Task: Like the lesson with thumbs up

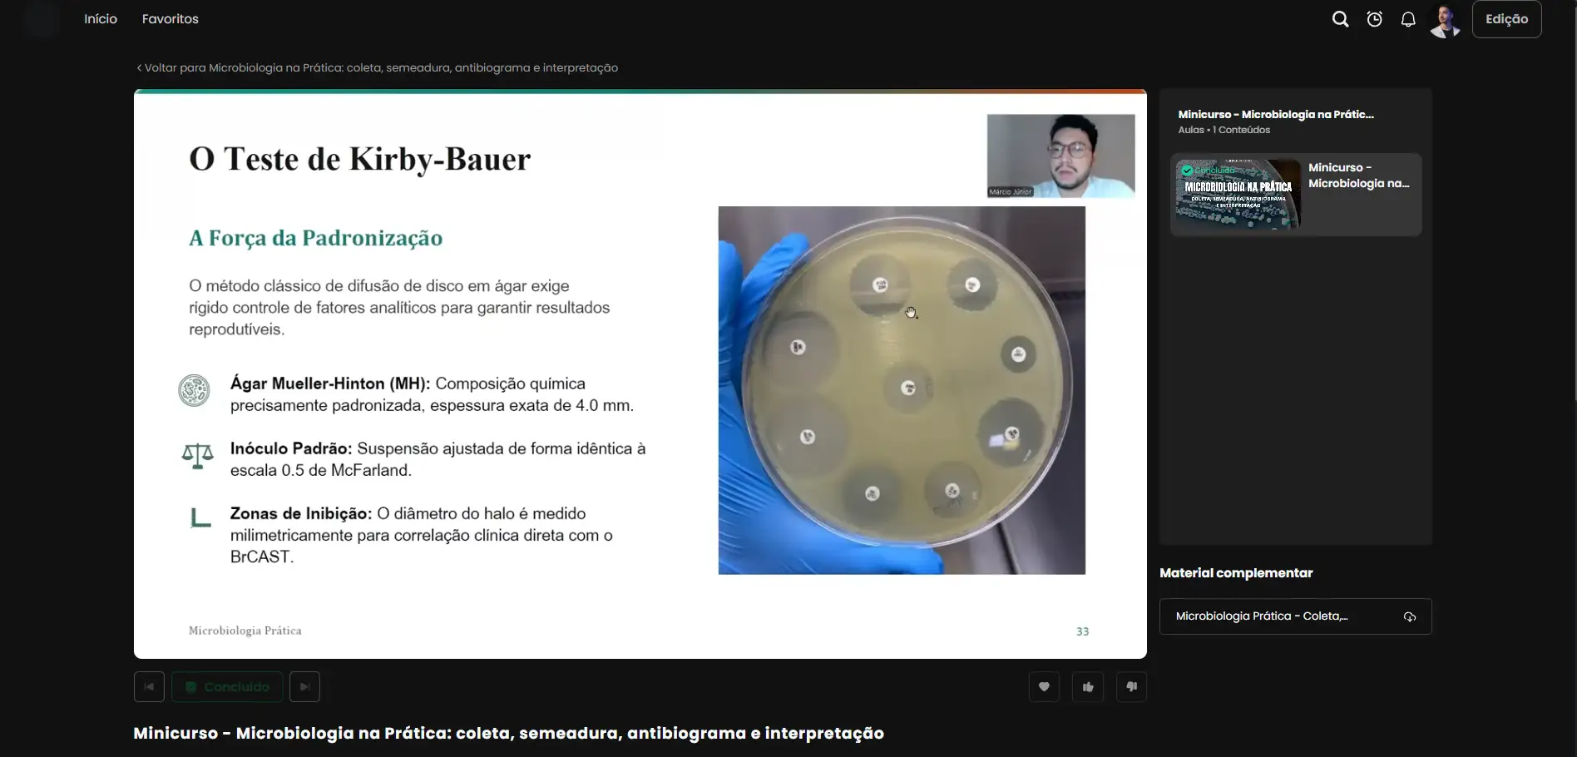Action: (1088, 686)
